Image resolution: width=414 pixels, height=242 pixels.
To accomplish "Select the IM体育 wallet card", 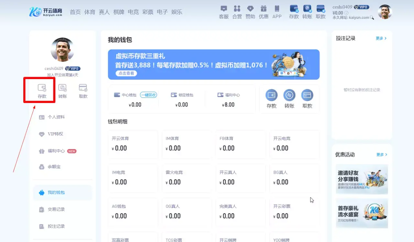I will click(x=187, y=144).
